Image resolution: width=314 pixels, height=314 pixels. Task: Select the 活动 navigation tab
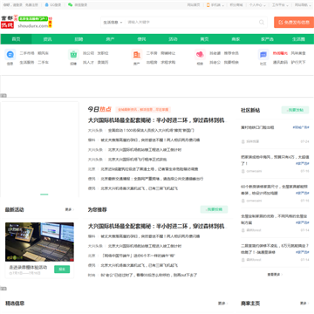click(x=173, y=39)
